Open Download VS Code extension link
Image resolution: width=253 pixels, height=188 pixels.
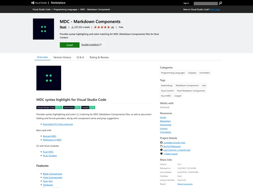click(58, 124)
